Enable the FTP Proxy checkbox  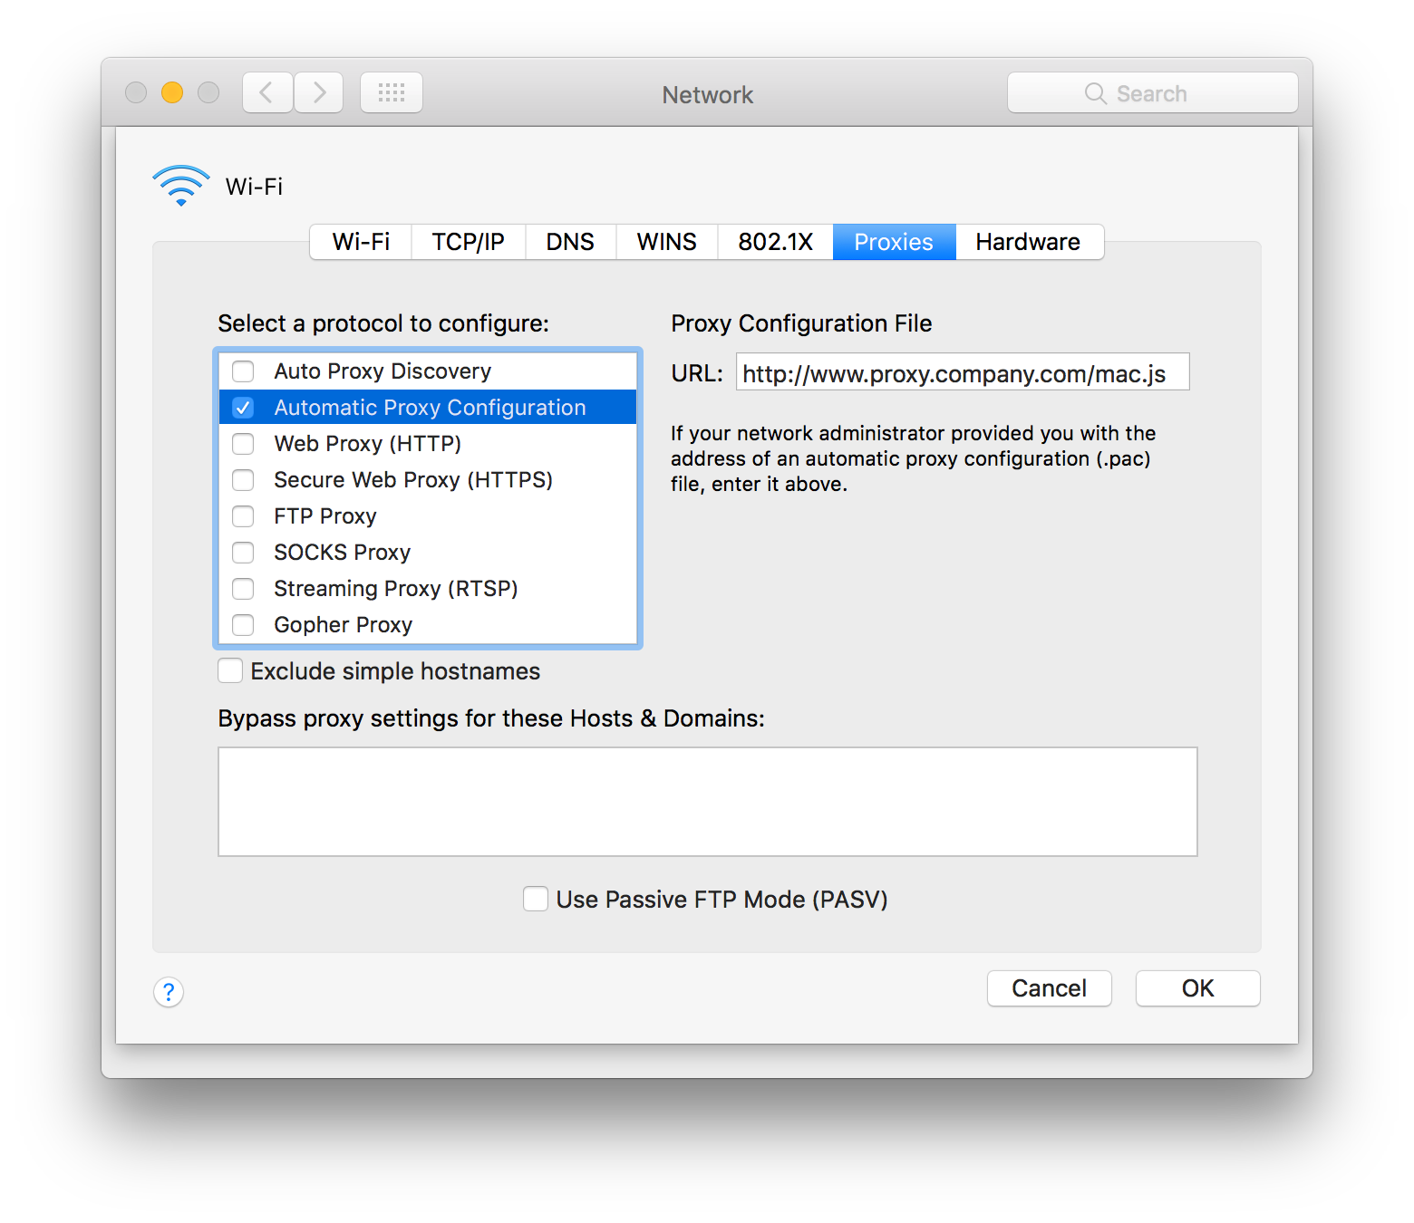243,516
